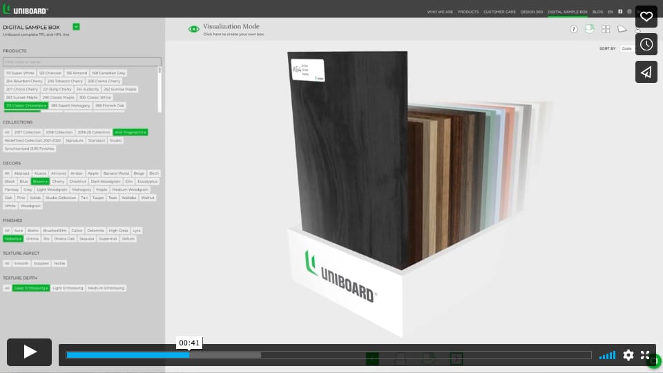Select the Sapelli Mahogany product tag

tap(70, 106)
